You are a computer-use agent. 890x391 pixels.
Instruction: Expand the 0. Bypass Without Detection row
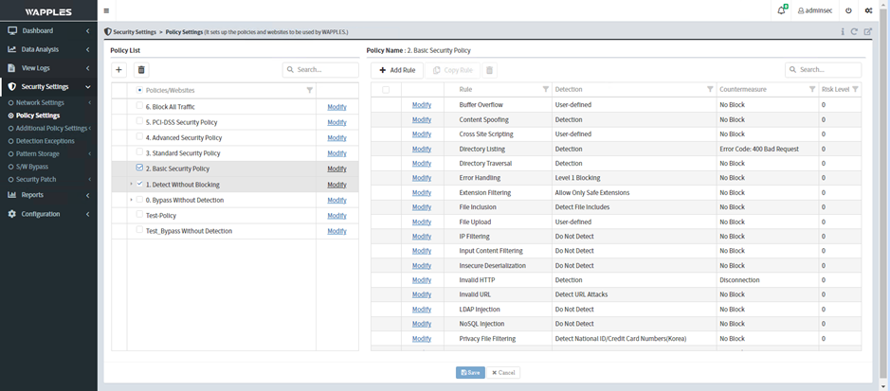pos(131,200)
